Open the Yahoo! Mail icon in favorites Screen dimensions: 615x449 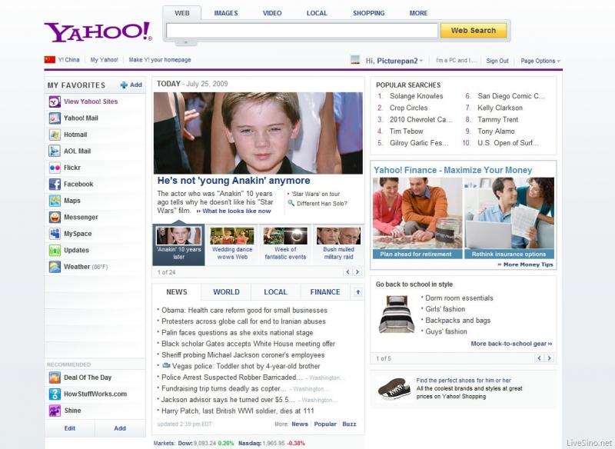click(55, 118)
